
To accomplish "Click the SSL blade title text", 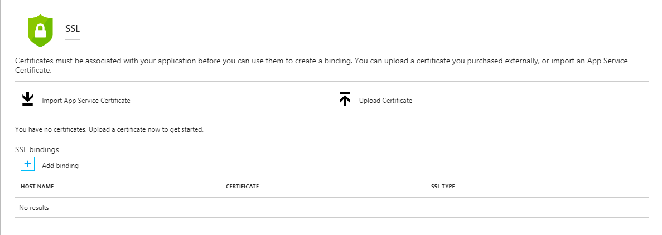I will [x=73, y=28].
